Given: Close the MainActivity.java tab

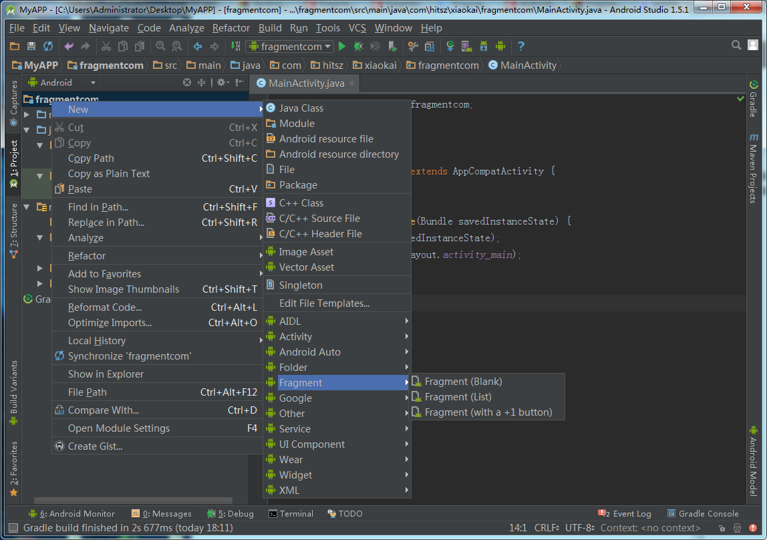Looking at the screenshot, I should pos(351,83).
